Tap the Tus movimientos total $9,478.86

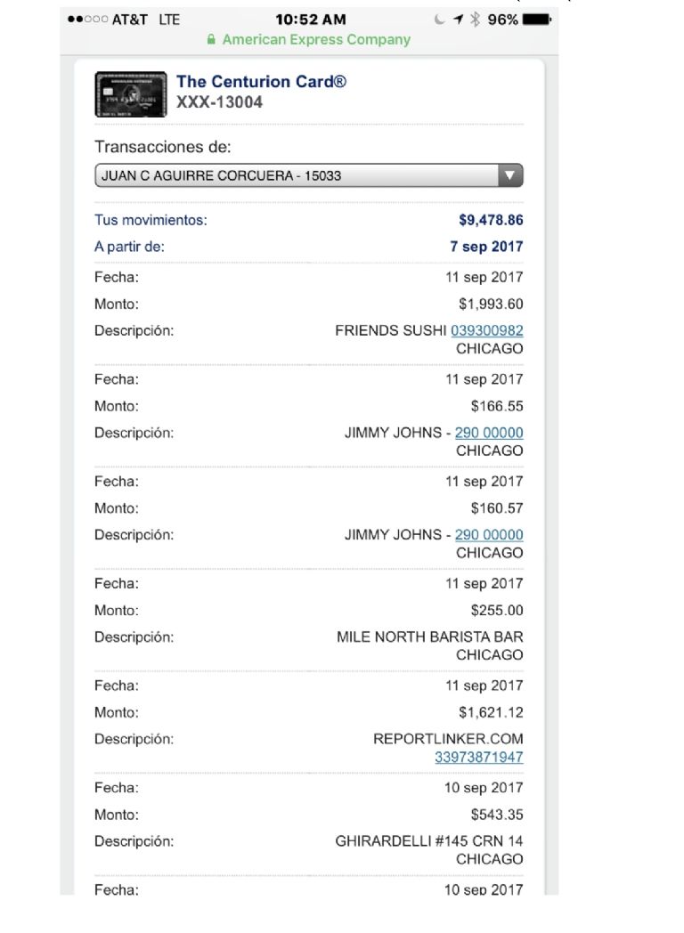click(491, 220)
